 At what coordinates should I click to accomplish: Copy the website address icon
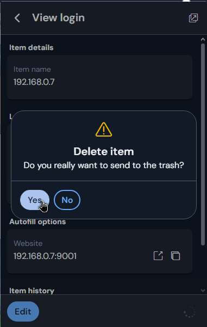175,256
